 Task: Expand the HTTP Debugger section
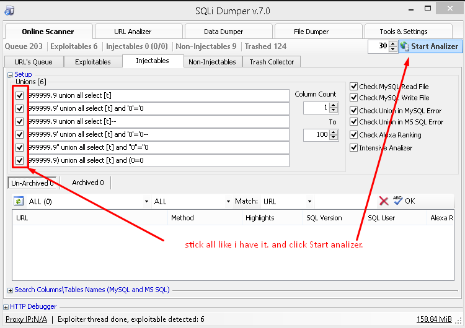coord(6,306)
